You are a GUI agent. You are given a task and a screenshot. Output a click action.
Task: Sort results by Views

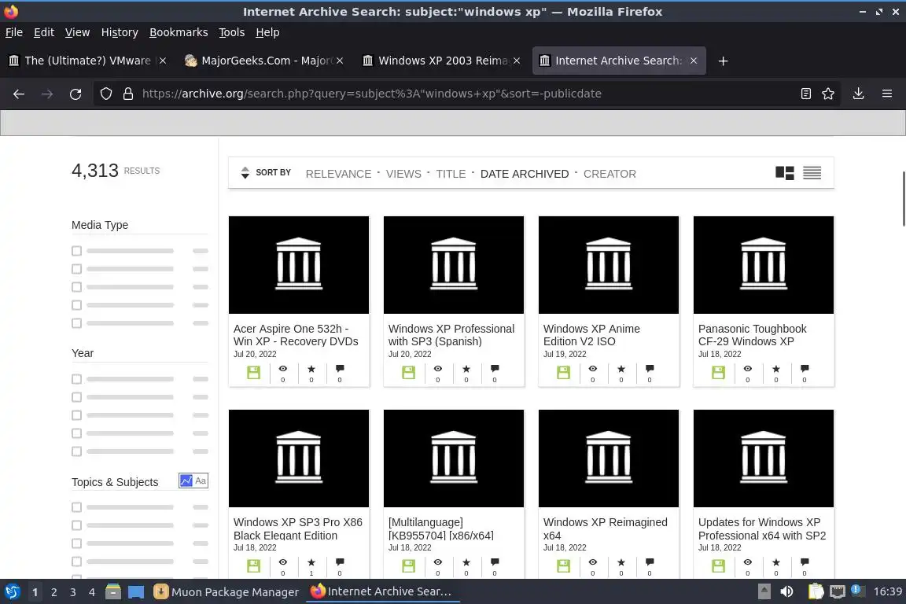[x=403, y=174]
